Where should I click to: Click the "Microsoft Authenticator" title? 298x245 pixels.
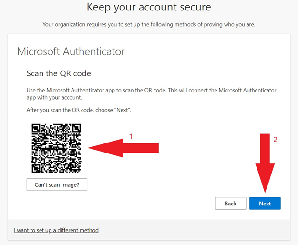[71, 51]
